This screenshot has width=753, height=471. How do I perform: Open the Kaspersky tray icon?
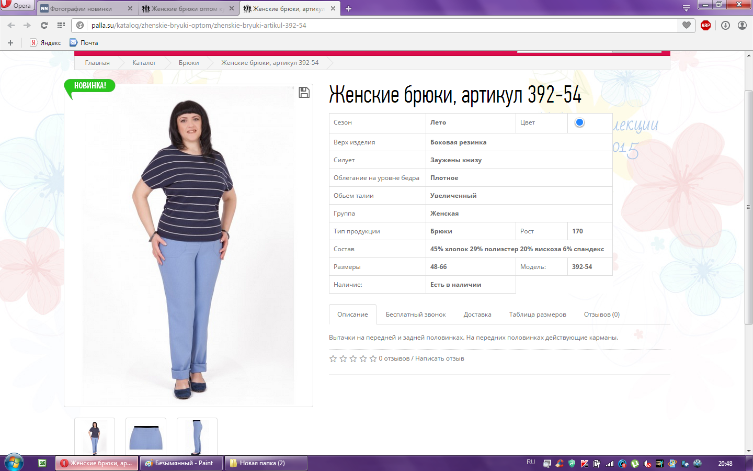(585, 464)
